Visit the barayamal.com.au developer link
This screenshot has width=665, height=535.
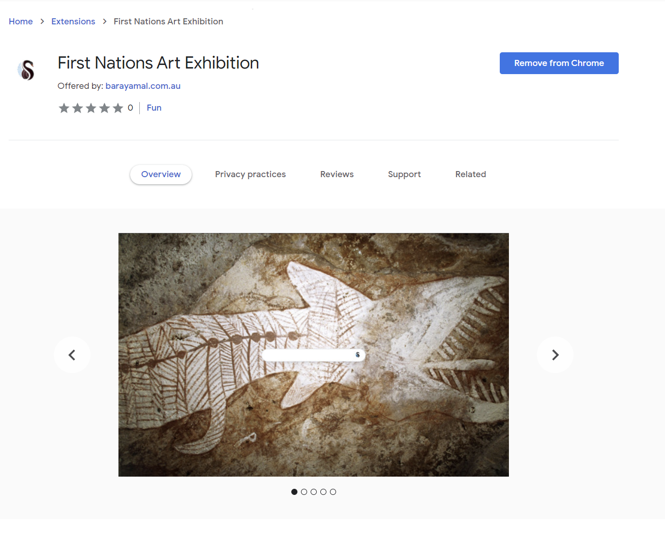(143, 86)
